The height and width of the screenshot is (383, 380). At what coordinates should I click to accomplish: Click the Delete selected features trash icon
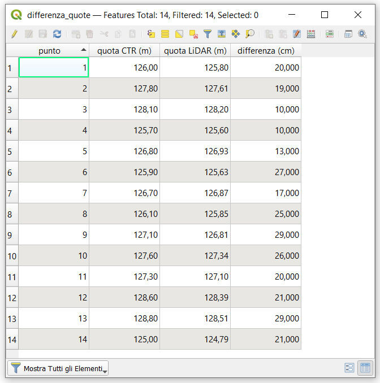pos(90,34)
